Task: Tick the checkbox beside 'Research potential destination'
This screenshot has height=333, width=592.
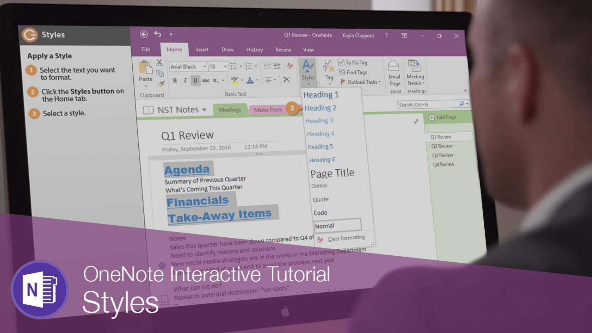Action: pyautogui.click(x=165, y=299)
